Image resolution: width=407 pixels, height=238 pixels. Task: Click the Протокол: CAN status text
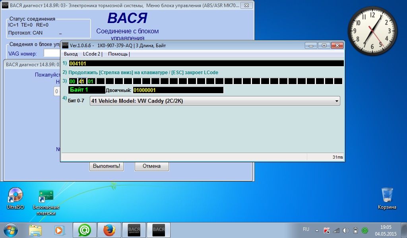[x=25, y=33]
